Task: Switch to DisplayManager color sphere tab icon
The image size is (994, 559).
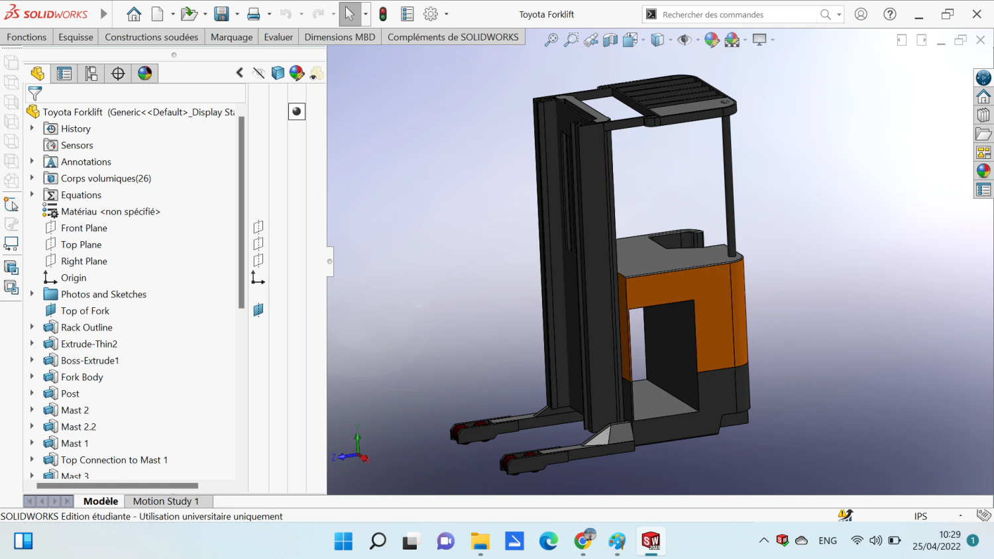Action: click(144, 74)
